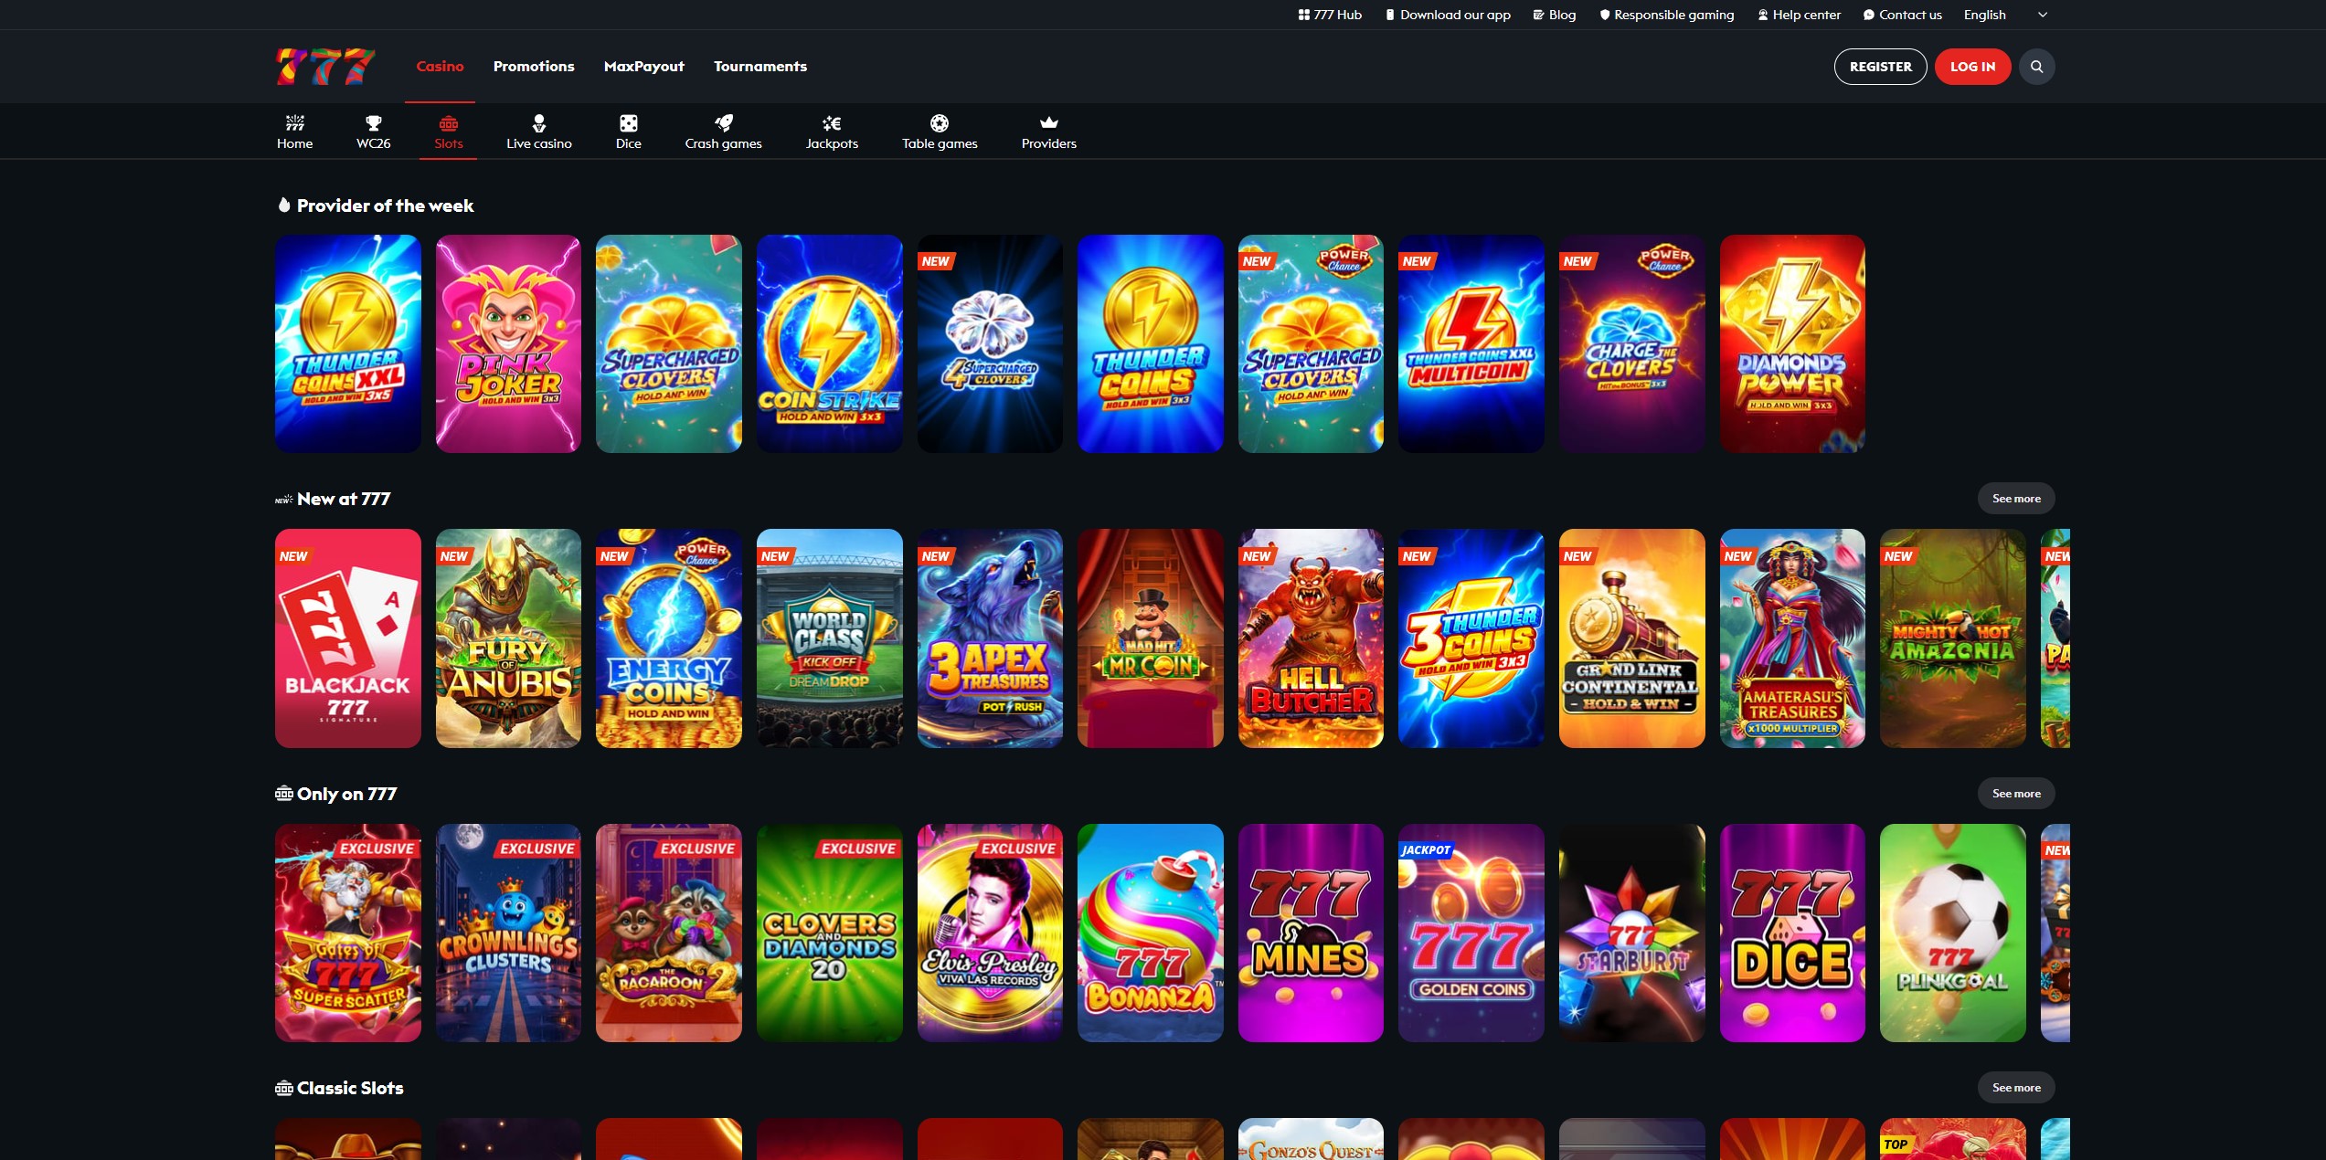This screenshot has width=2326, height=1160.
Task: Click See more for Only on 777
Action: (2016, 794)
